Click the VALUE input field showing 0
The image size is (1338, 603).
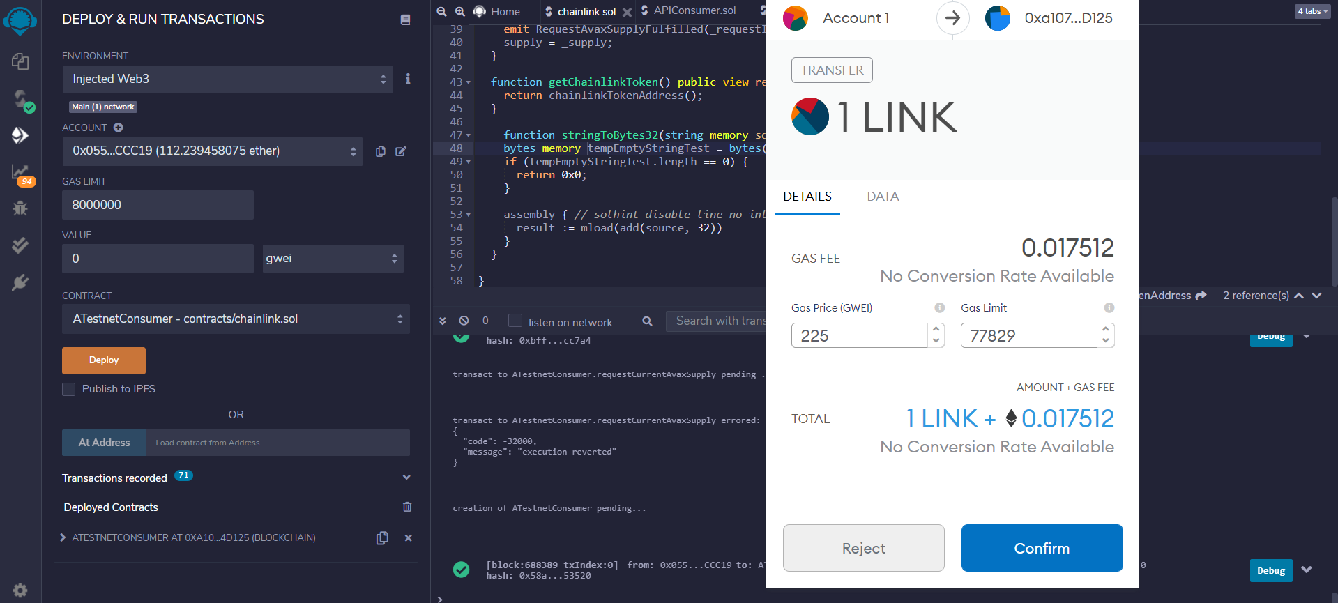click(x=158, y=259)
